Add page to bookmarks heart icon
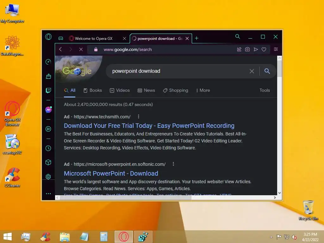The image size is (324, 243). [x=264, y=49]
